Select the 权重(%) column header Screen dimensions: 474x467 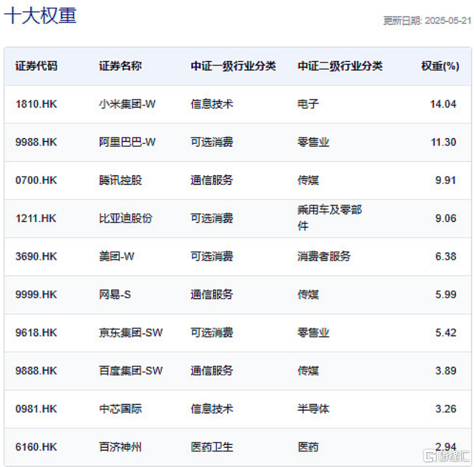(440, 66)
